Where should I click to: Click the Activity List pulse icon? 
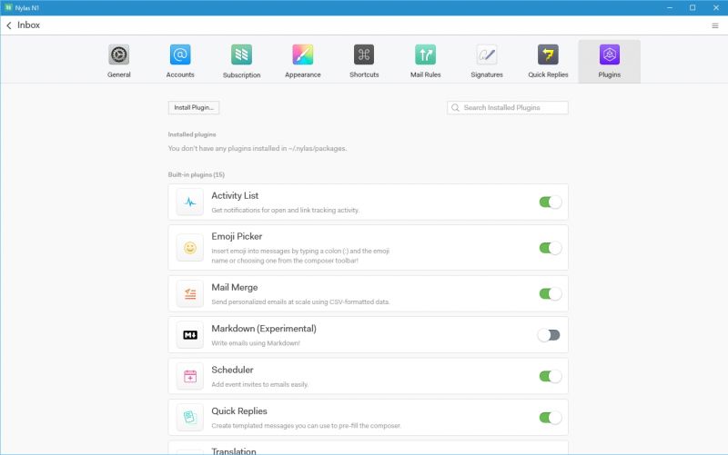point(190,202)
